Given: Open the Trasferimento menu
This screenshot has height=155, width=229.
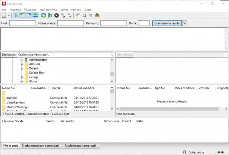Looking at the screenshot, I should click(48, 10).
